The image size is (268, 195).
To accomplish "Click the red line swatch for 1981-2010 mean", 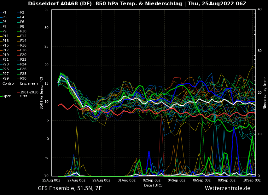I will 18,92.
